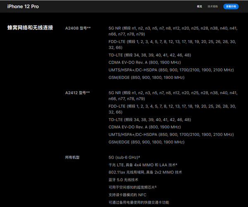
Task: Click the 支持读卡器模式的 NFC line
Action: 127,195
